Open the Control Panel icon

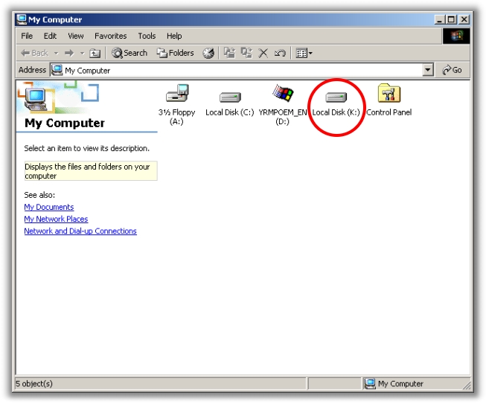click(x=389, y=93)
